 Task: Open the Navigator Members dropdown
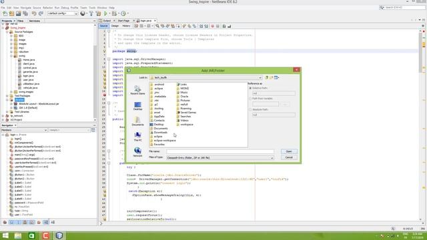(x=24, y=130)
